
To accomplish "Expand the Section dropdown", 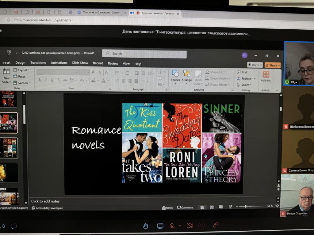I will pos(22,83).
